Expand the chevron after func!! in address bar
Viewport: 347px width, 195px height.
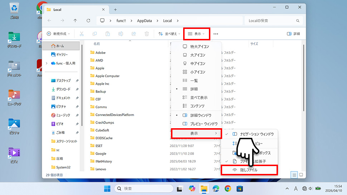pos(131,21)
